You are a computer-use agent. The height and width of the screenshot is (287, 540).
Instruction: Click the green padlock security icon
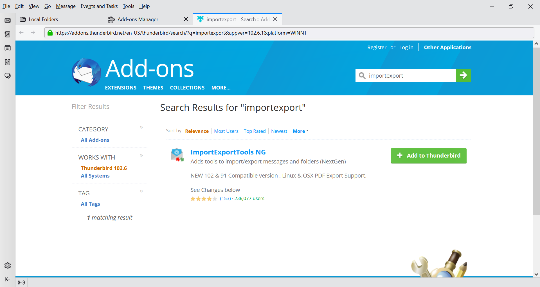[50, 33]
